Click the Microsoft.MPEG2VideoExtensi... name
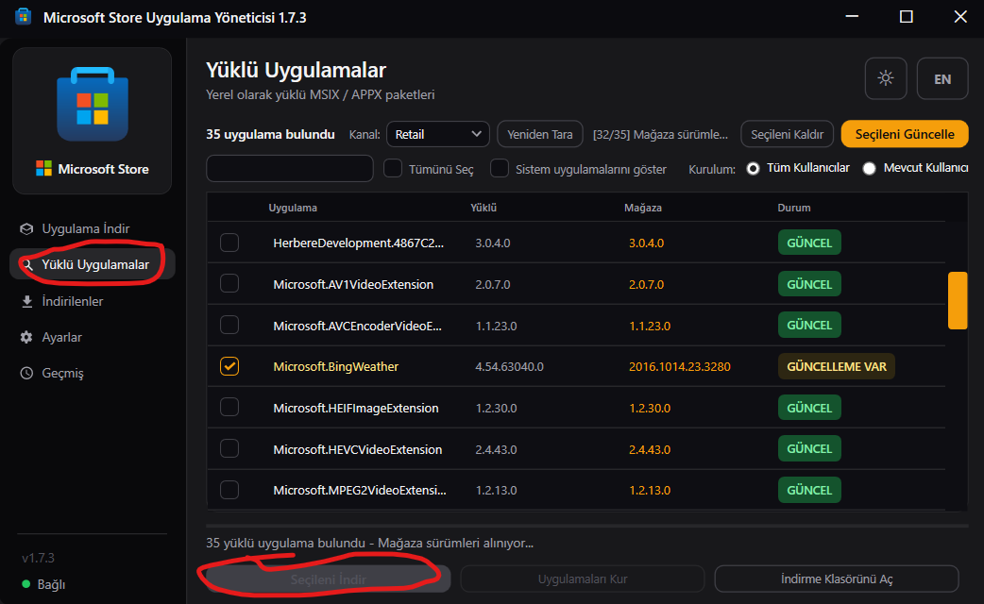This screenshot has width=984, height=604. point(360,490)
